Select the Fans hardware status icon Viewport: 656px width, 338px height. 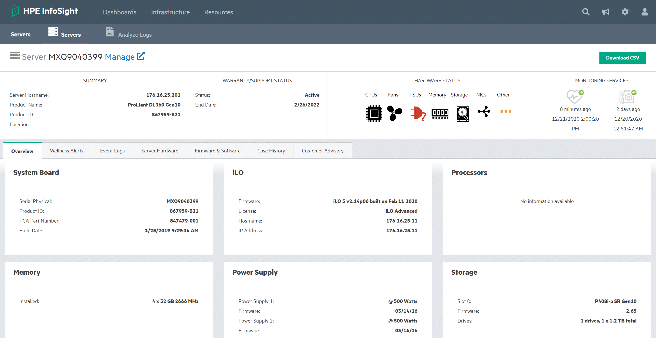click(x=395, y=113)
